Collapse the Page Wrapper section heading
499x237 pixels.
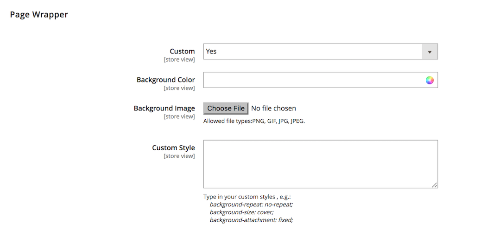pyautogui.click(x=39, y=15)
